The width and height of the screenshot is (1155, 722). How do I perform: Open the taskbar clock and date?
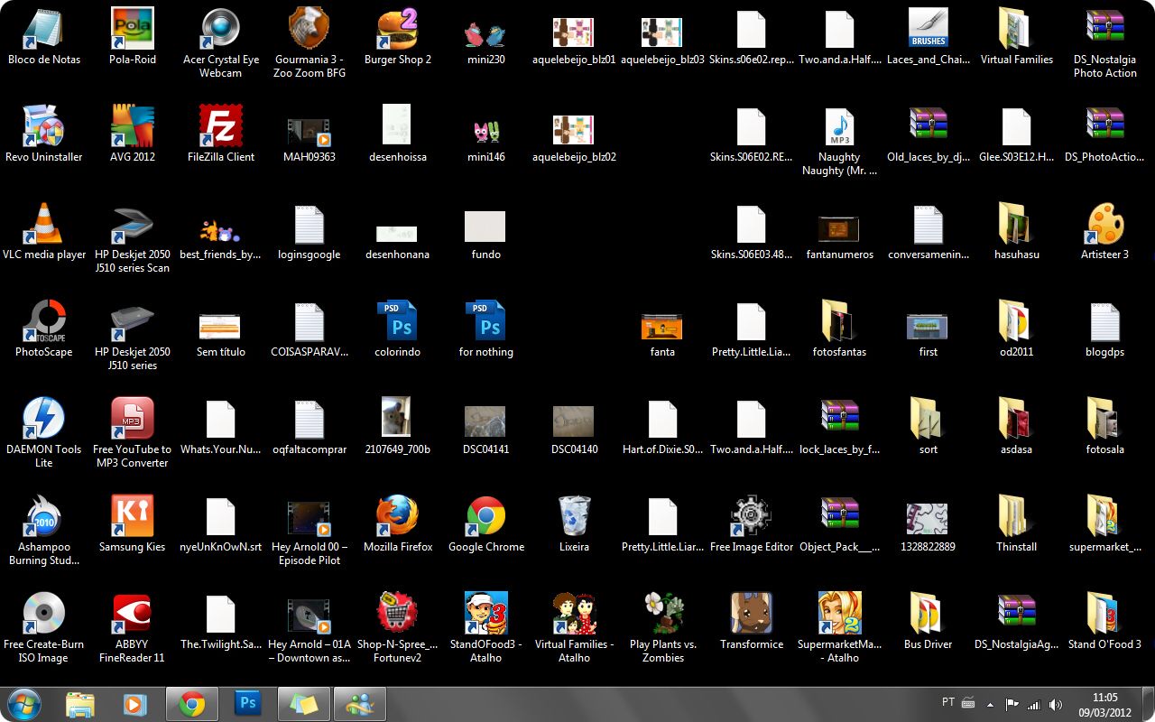[x=1104, y=704]
